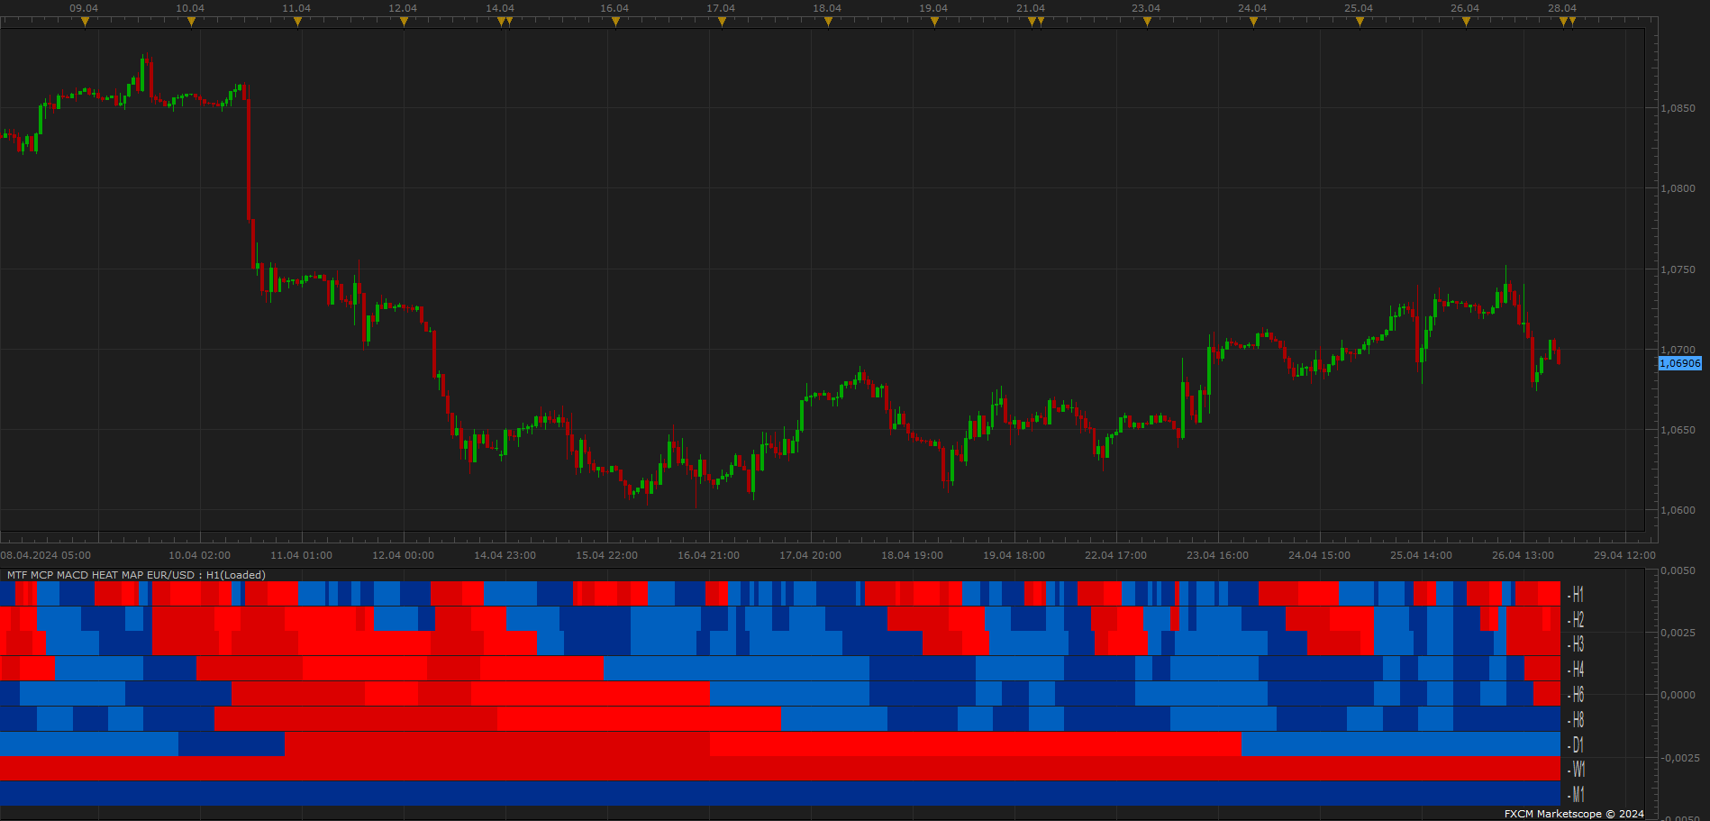Screen dimensions: 1710x821
Task: Click the solid red W1 heat map bar
Action: pos(780,769)
